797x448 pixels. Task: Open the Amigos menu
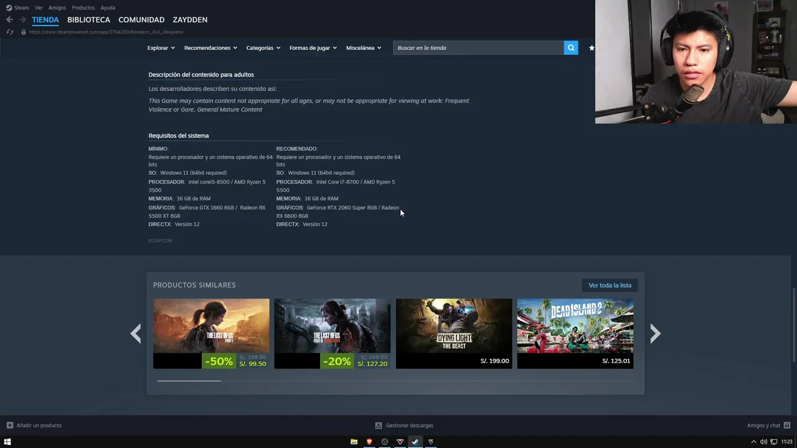pyautogui.click(x=57, y=7)
